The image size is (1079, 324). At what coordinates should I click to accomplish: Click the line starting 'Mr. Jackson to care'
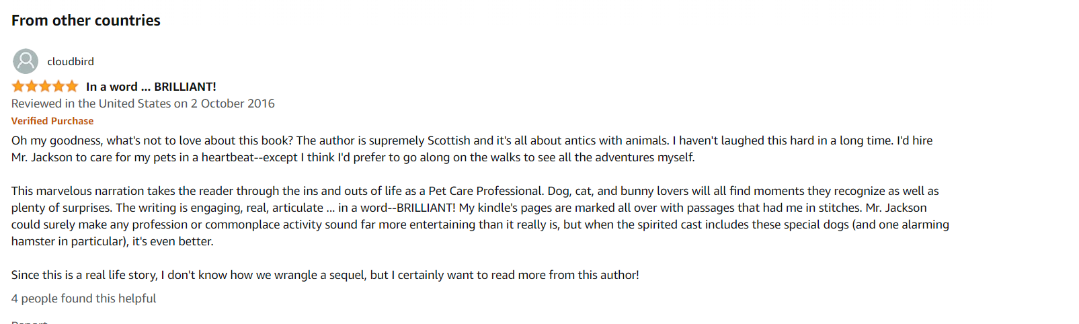click(x=353, y=157)
